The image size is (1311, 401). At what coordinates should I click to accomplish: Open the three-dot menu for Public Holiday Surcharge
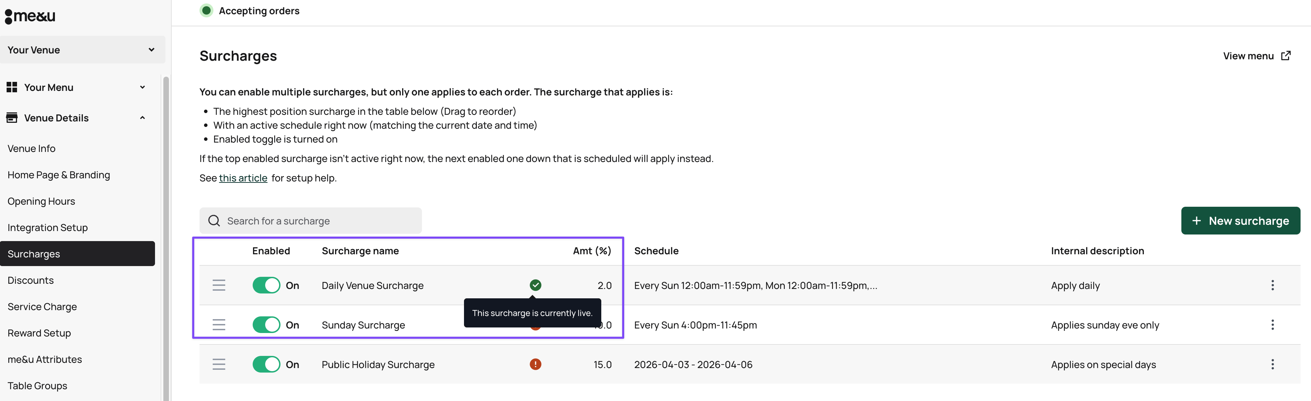coord(1272,365)
